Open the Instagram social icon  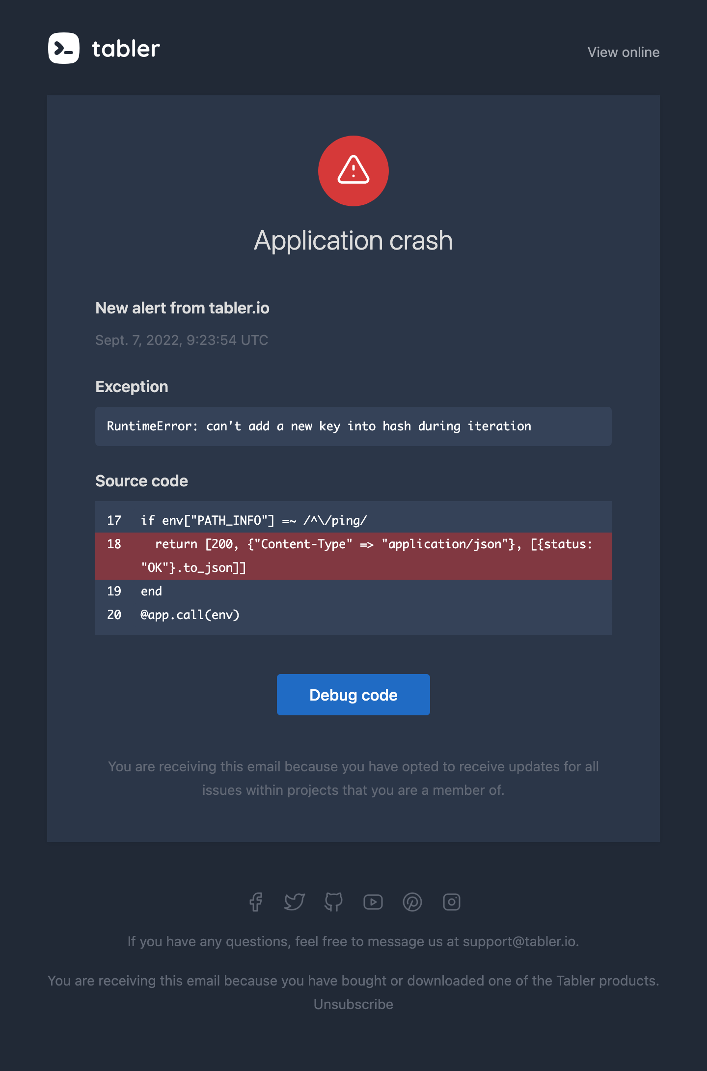452,902
